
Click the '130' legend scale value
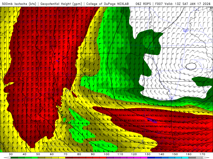click(x=148, y=154)
